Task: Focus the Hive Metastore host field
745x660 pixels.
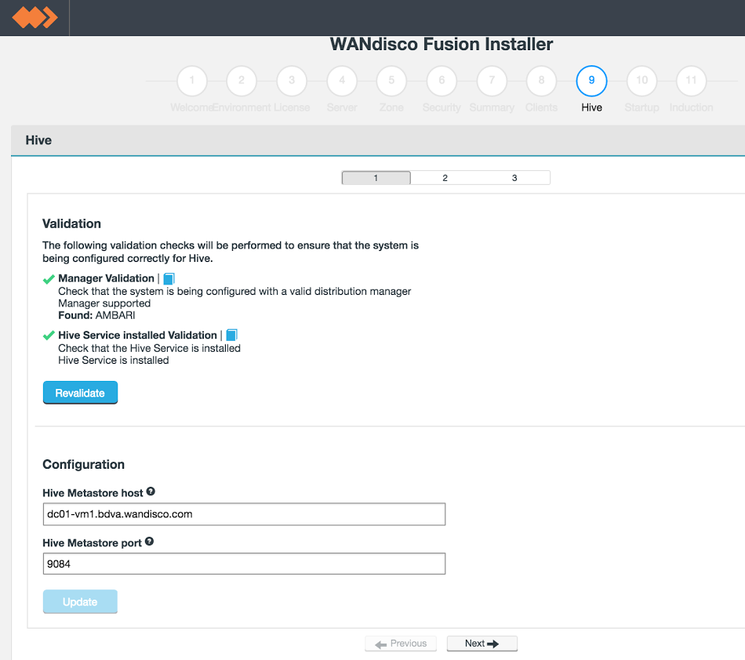Action: [x=244, y=514]
